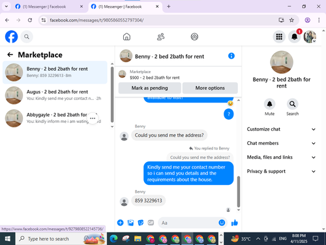Click More options button

[x=210, y=88]
